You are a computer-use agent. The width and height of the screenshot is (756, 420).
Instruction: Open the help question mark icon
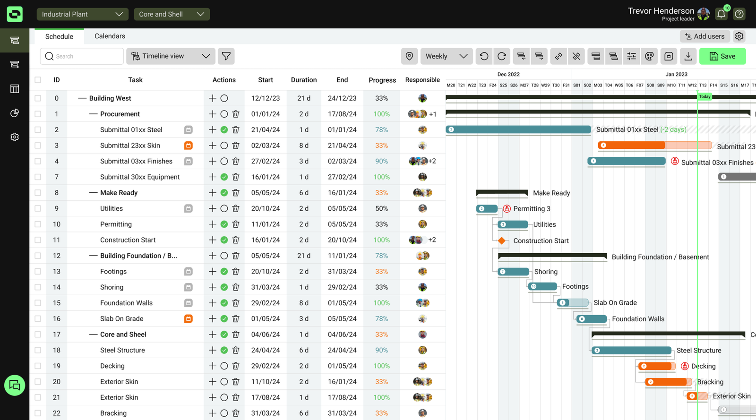pyautogui.click(x=739, y=14)
